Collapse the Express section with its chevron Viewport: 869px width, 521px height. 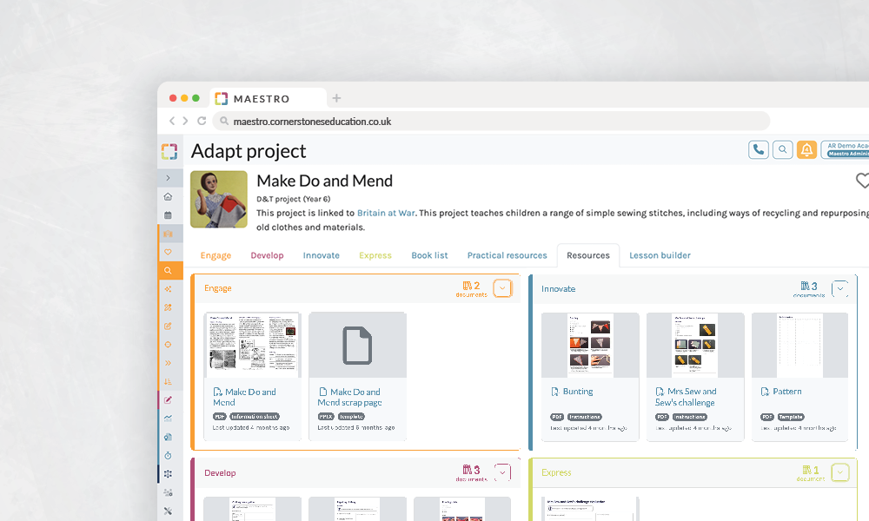[x=839, y=472]
